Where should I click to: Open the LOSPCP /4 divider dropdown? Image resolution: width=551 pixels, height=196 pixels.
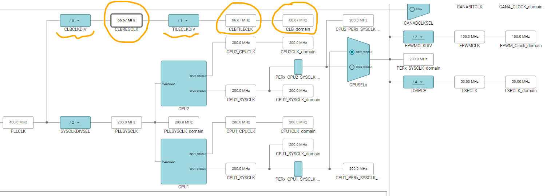(x=419, y=82)
